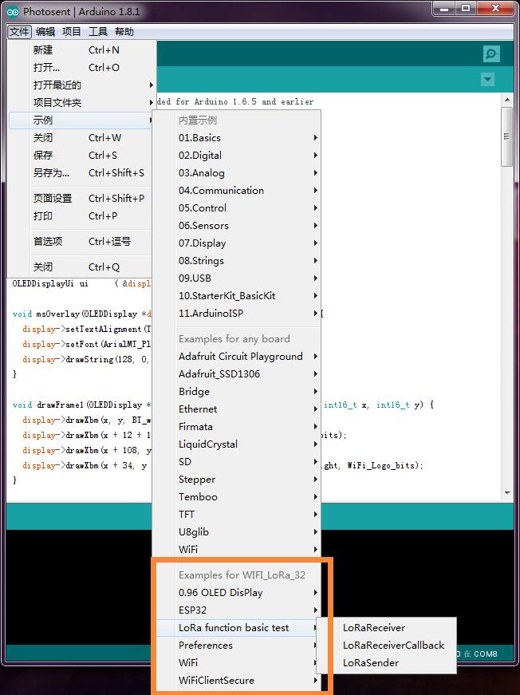Select 页面设置 page setup option
This screenshot has width=520, height=695.
pos(53,198)
